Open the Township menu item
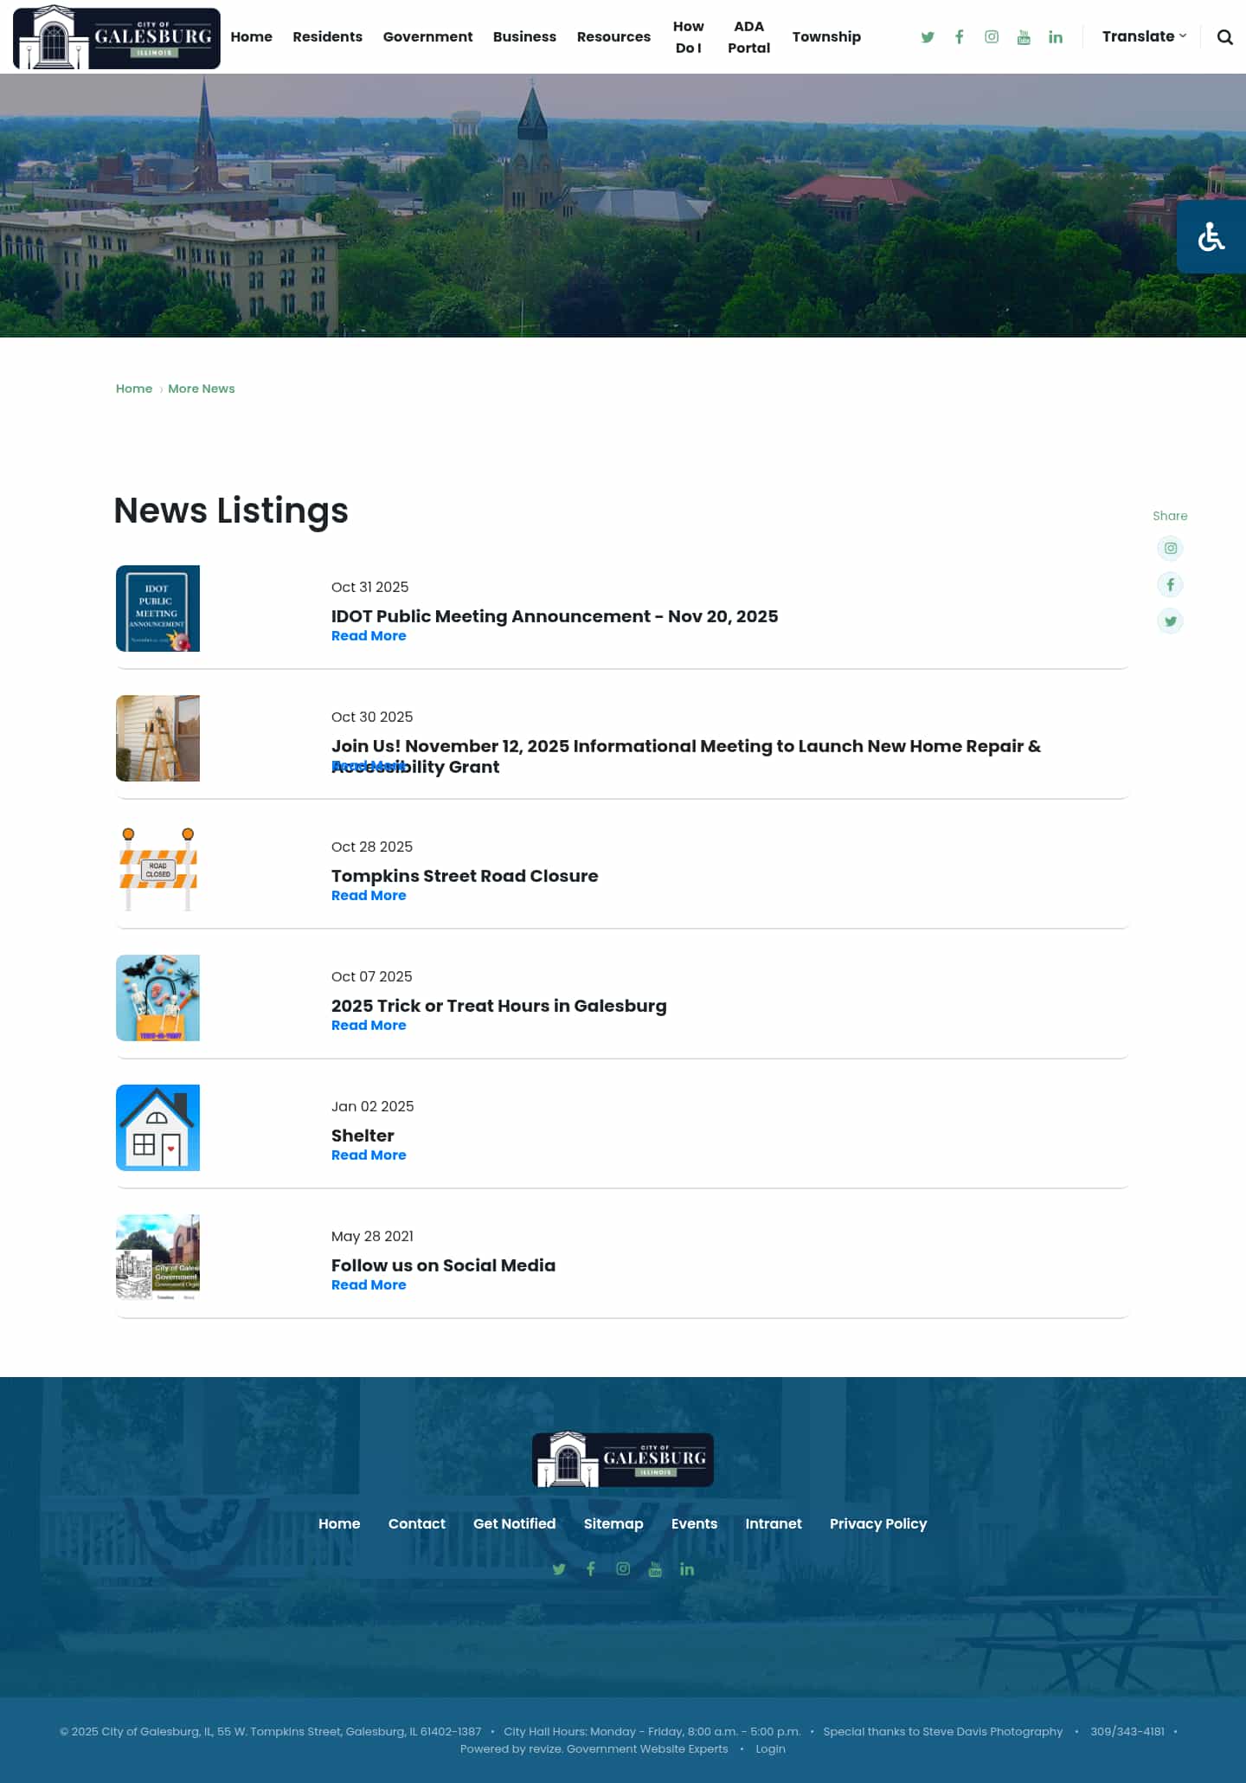This screenshot has height=1783, width=1246. [x=826, y=36]
